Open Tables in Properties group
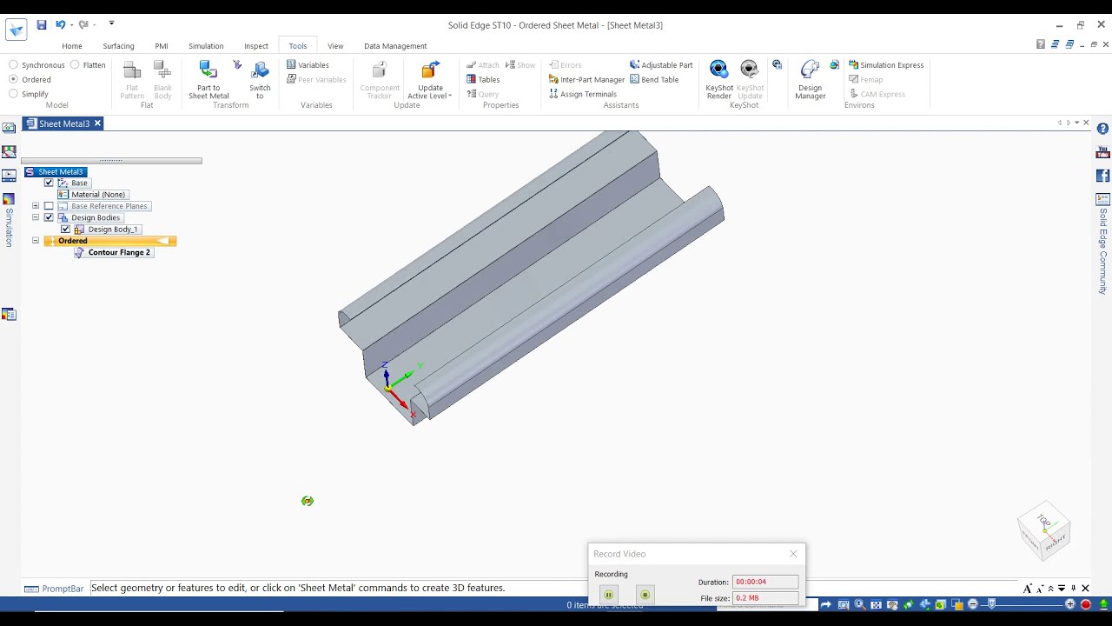Screen dimensions: 1112x626 click(x=483, y=79)
